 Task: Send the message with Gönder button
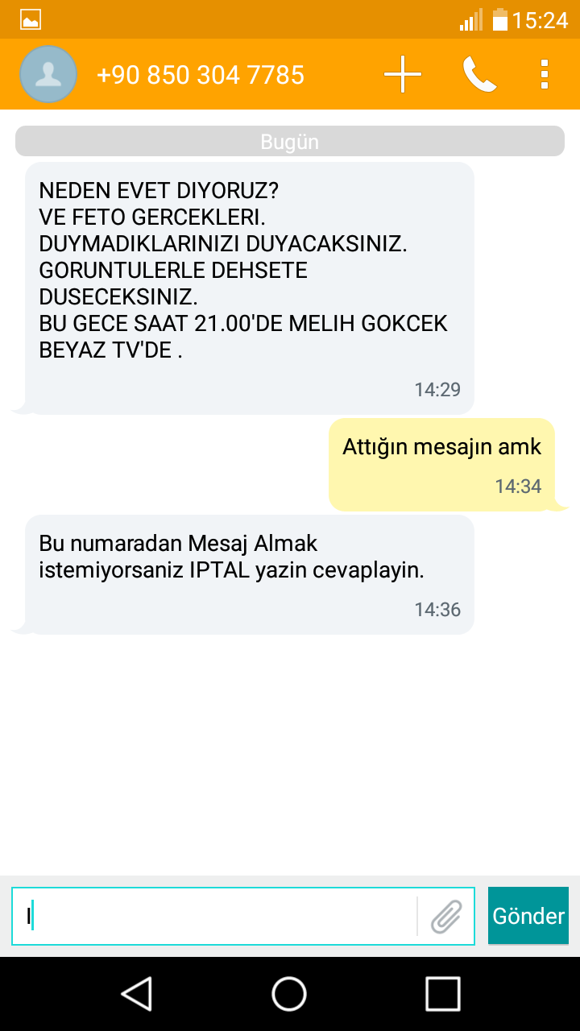point(528,916)
